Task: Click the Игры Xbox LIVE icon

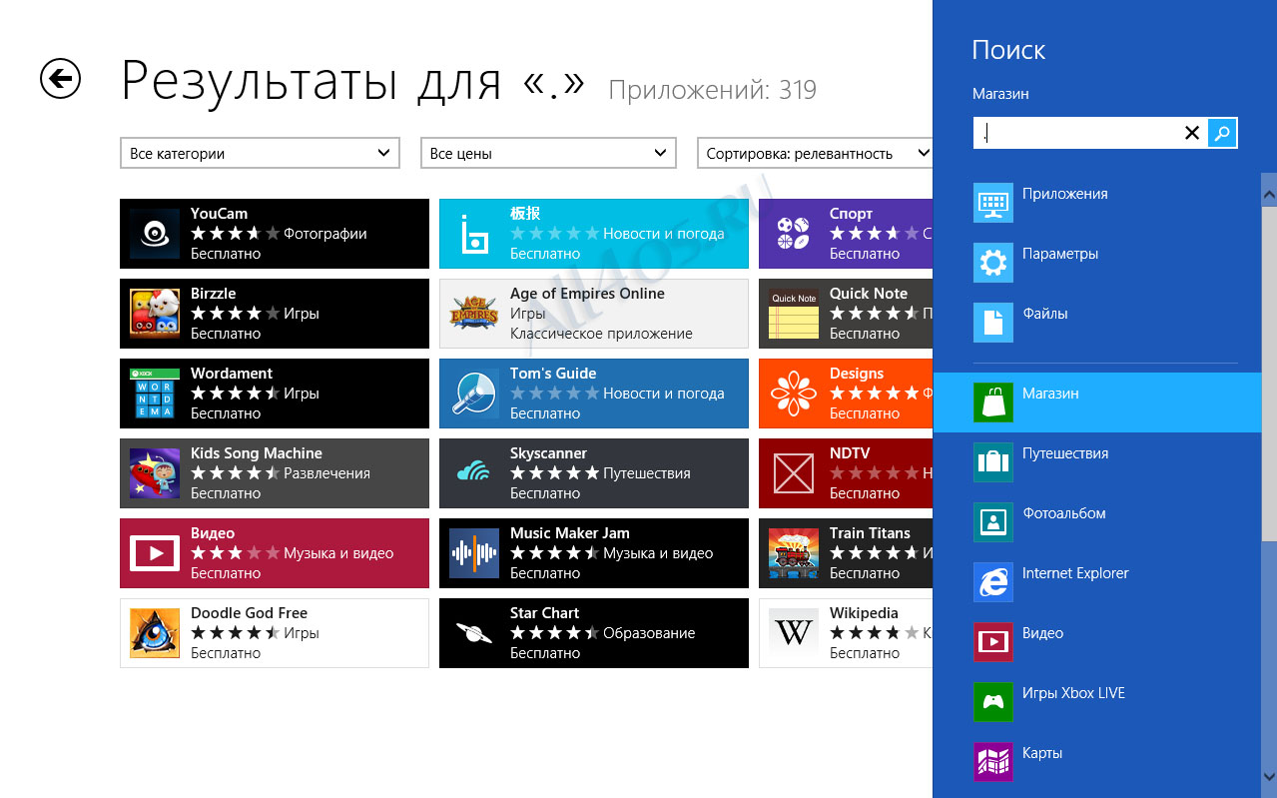Action: (992, 702)
